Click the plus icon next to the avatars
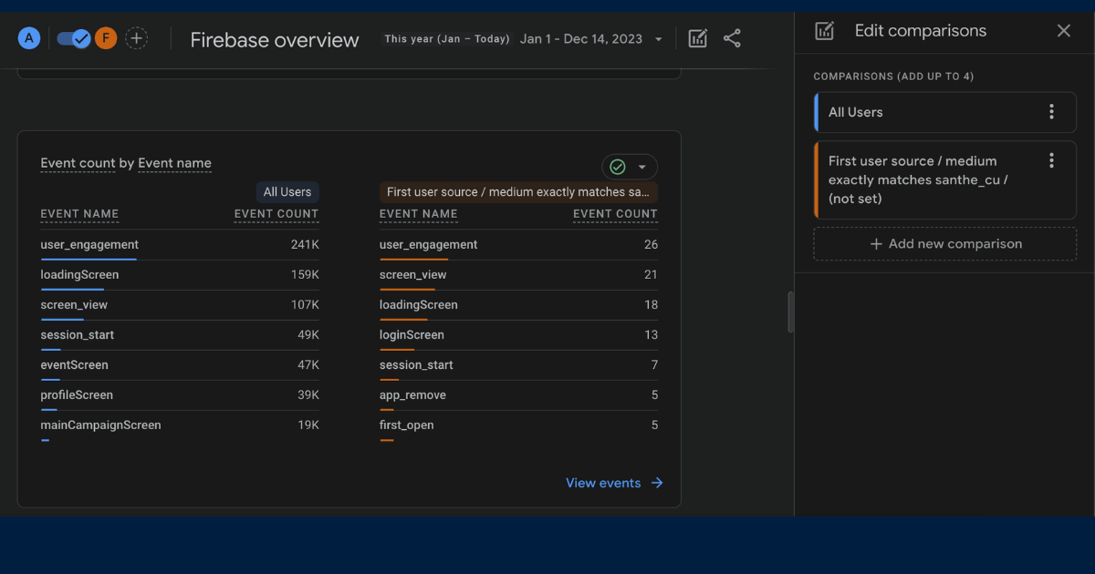This screenshot has height=574, width=1095. (136, 38)
